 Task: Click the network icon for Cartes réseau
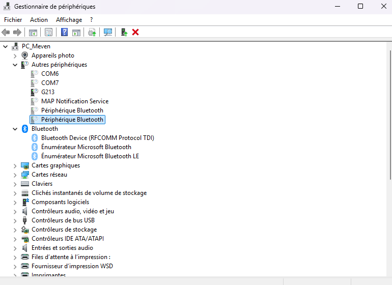pyautogui.click(x=25, y=175)
